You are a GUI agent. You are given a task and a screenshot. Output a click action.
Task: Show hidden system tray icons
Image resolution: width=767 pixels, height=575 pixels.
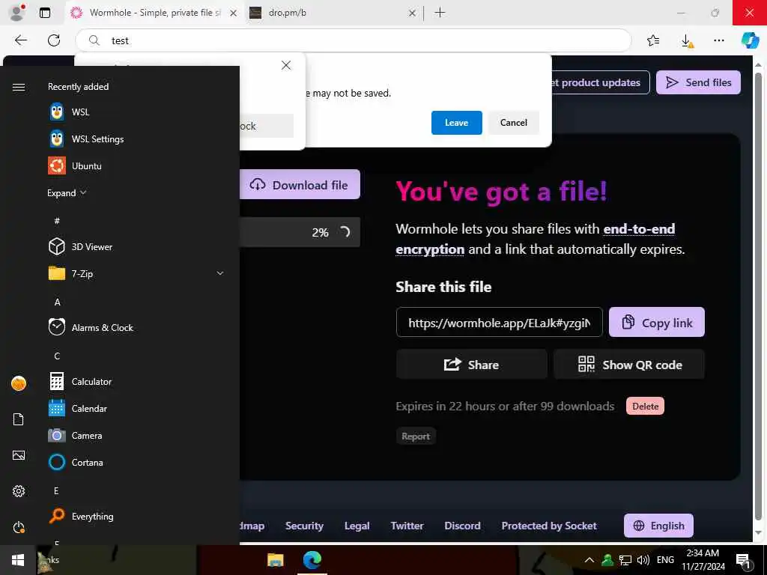[x=589, y=560]
